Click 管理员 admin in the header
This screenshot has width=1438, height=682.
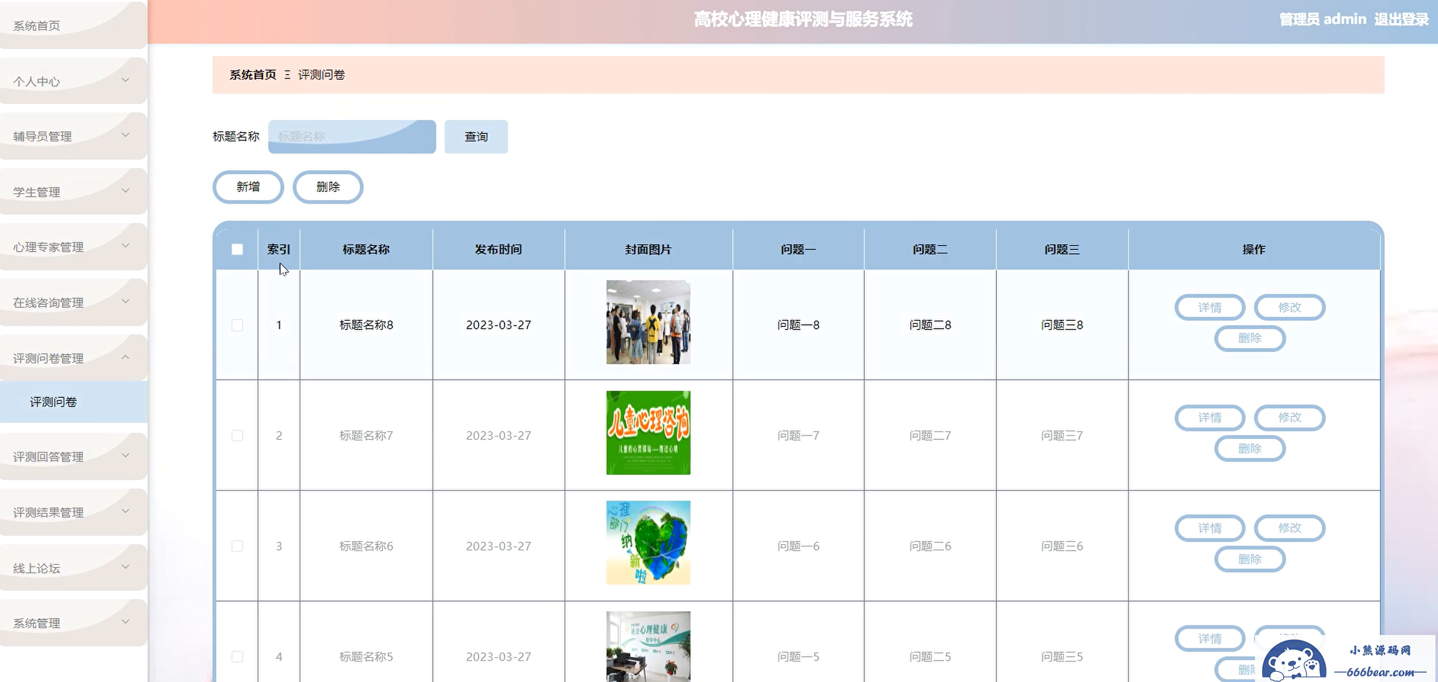pyautogui.click(x=1322, y=19)
